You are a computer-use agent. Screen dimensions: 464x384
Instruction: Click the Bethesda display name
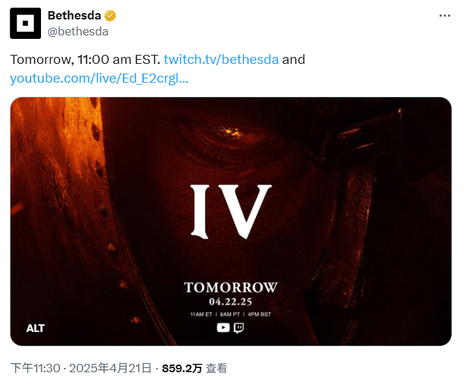[74, 16]
